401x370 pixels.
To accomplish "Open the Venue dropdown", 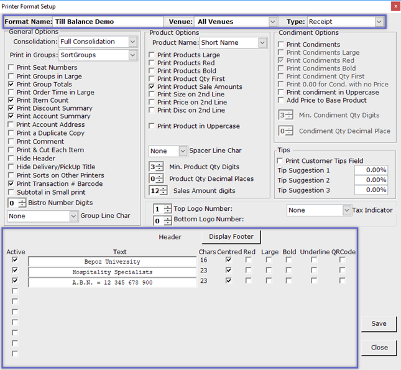I will click(272, 22).
